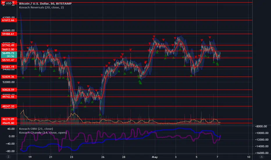This screenshot has height=160, width=271.
Task: Select the 49742.55 price line label
Action: click(9, 97)
